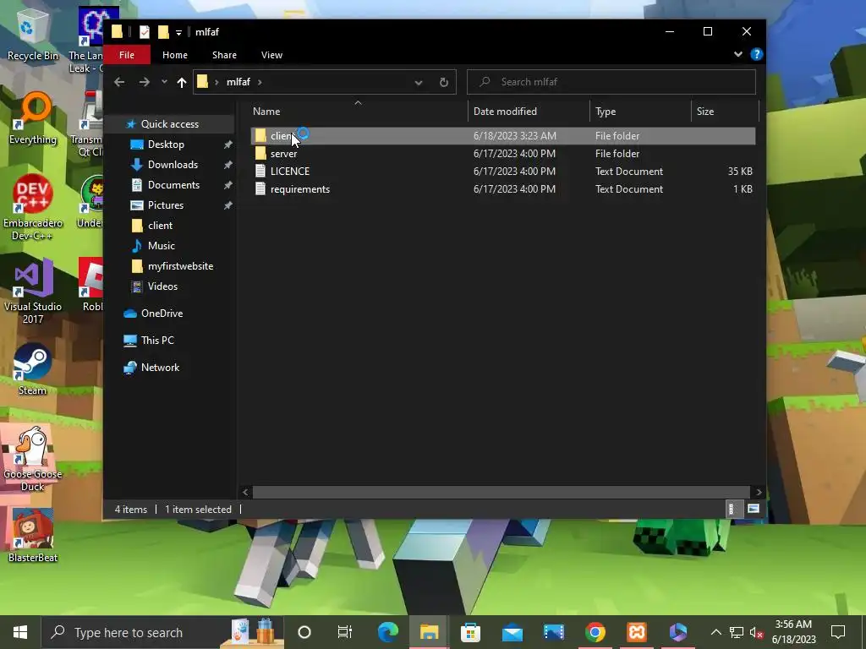Sort by Type column header
Screen dimensions: 866x649
pos(640,111)
